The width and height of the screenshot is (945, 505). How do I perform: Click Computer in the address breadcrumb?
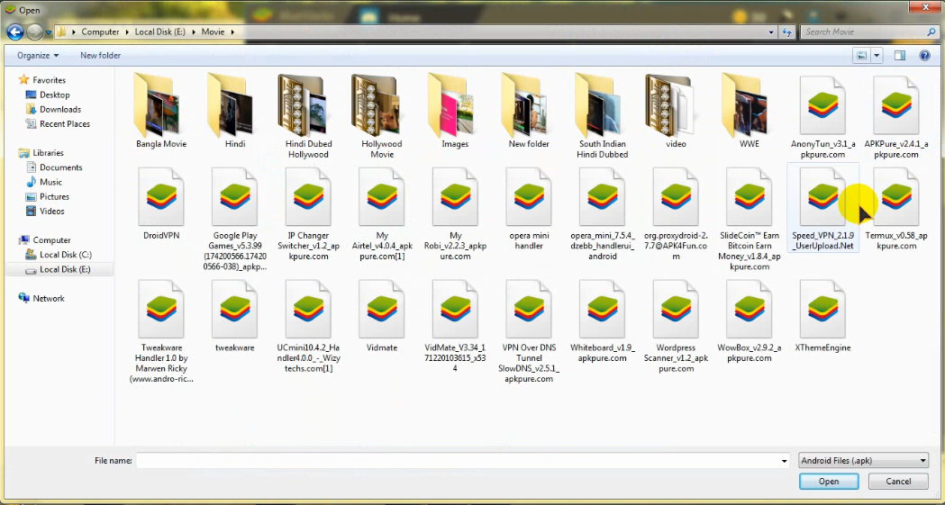[100, 32]
